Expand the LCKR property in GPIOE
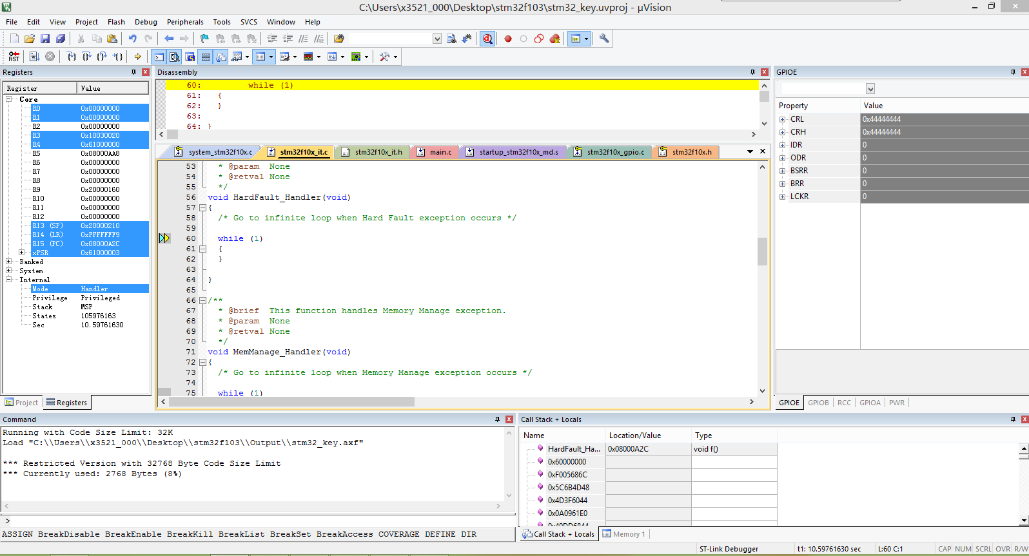This screenshot has width=1029, height=556. point(783,197)
